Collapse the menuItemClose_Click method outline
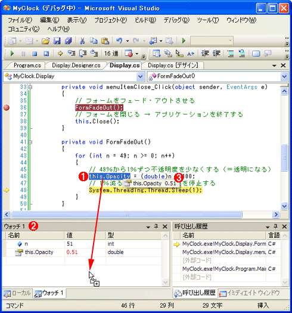Viewport: 292px width, 313px height. pos(30,87)
